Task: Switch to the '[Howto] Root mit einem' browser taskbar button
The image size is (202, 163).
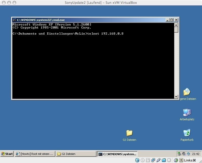Action: coord(35,154)
